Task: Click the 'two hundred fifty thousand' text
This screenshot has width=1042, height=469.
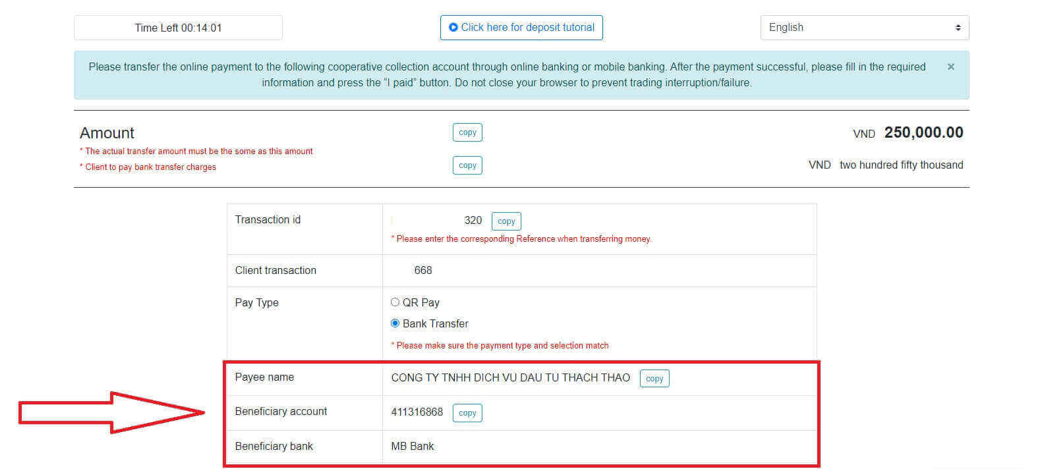Action: pyautogui.click(x=901, y=165)
